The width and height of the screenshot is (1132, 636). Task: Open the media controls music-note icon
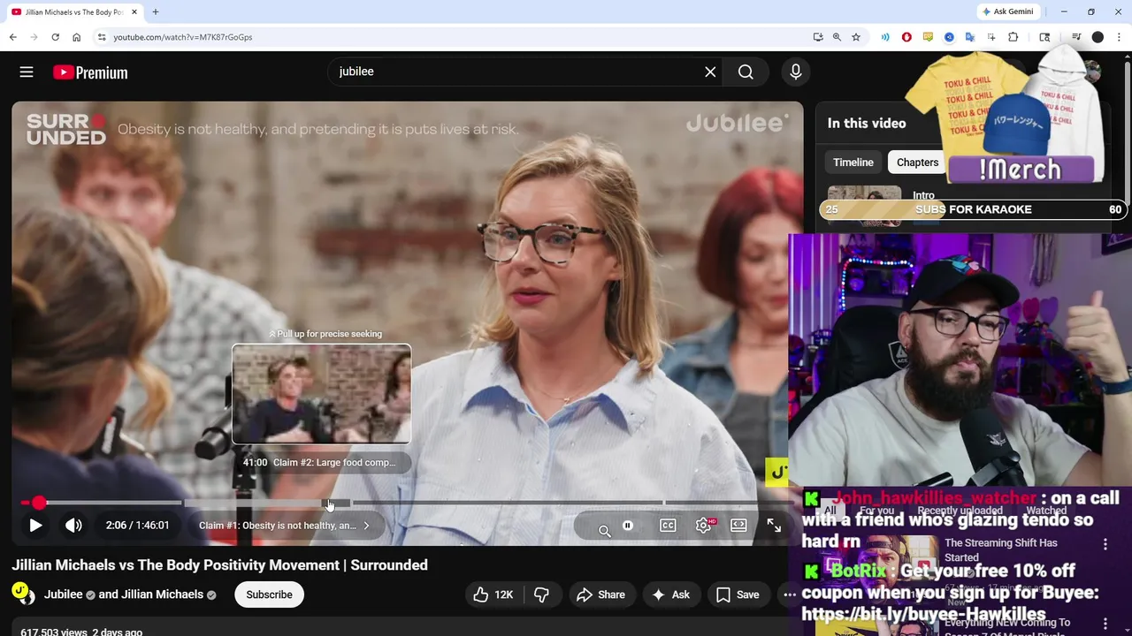[x=1076, y=37]
